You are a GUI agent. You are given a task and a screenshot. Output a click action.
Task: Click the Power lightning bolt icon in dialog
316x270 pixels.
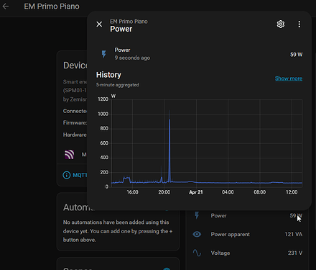click(x=103, y=54)
